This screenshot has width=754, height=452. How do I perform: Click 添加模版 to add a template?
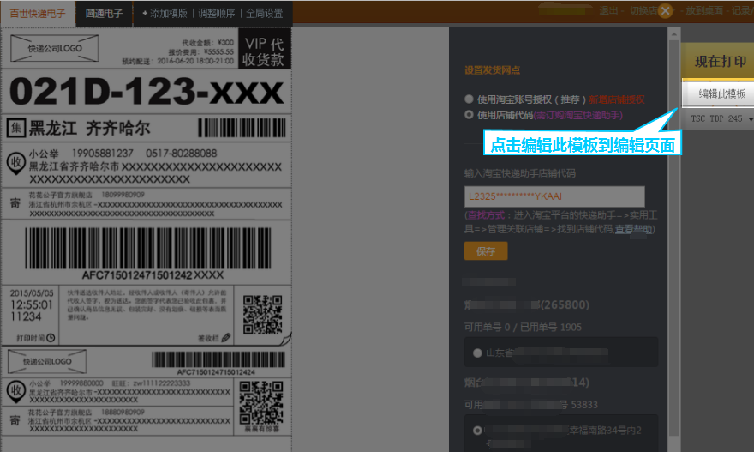(x=164, y=14)
